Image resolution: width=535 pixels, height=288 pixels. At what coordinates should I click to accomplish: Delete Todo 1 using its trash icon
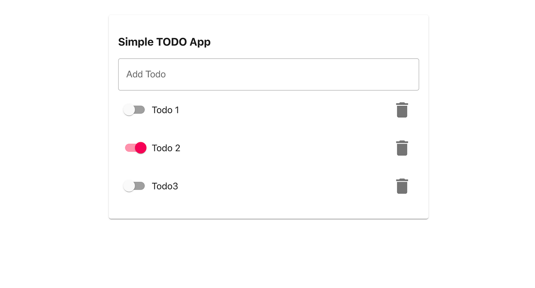click(x=402, y=110)
